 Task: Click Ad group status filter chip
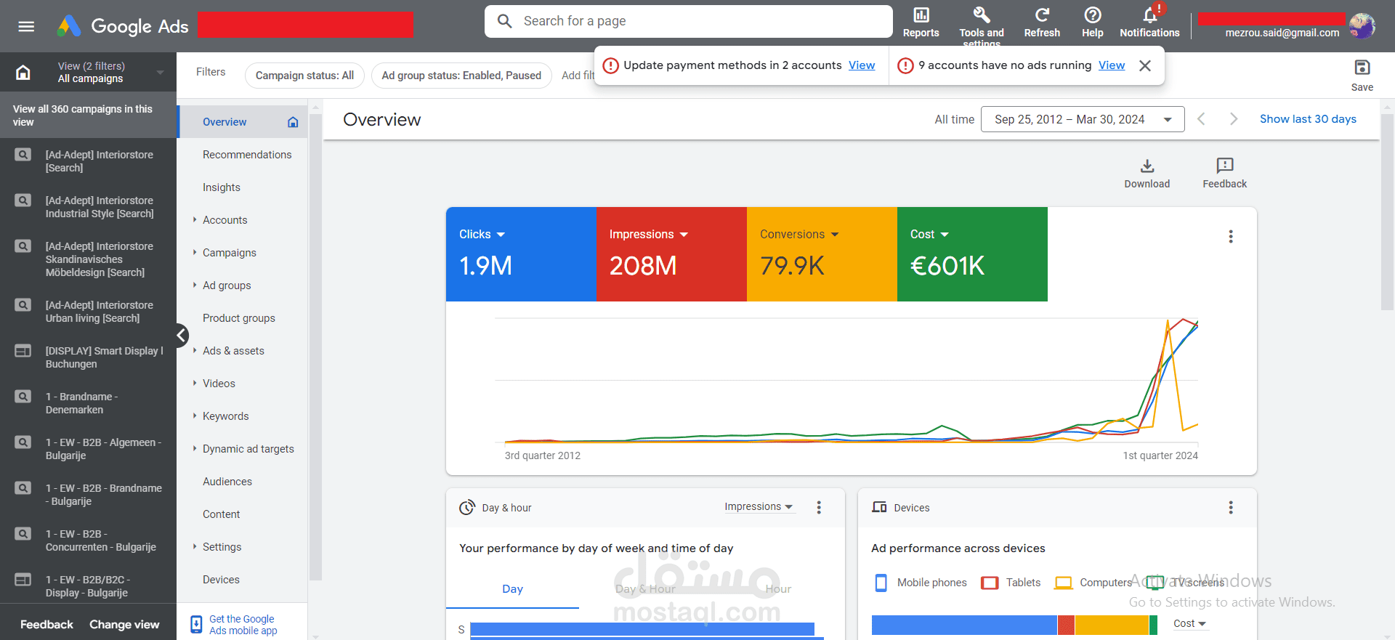tap(461, 76)
